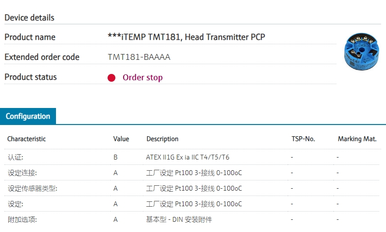Click the Description column header

[x=162, y=139]
